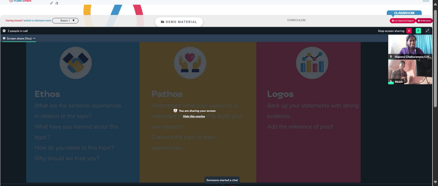Open the Screen share three-dots menu
Image resolution: width=438 pixels, height=186 pixels.
point(34,38)
